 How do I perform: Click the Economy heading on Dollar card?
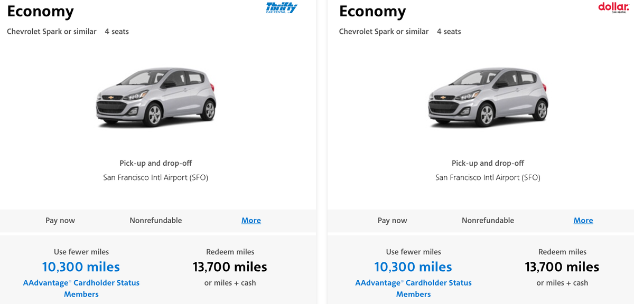coord(372,12)
